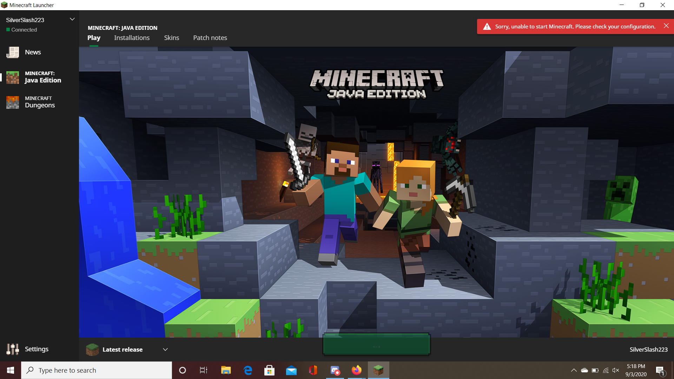Open Microsoft Store from the taskbar

coord(270,370)
